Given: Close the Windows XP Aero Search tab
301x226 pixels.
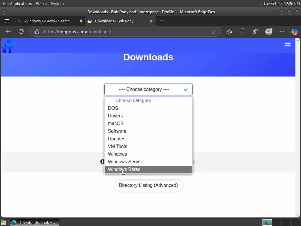Looking at the screenshot, I should [x=81, y=21].
